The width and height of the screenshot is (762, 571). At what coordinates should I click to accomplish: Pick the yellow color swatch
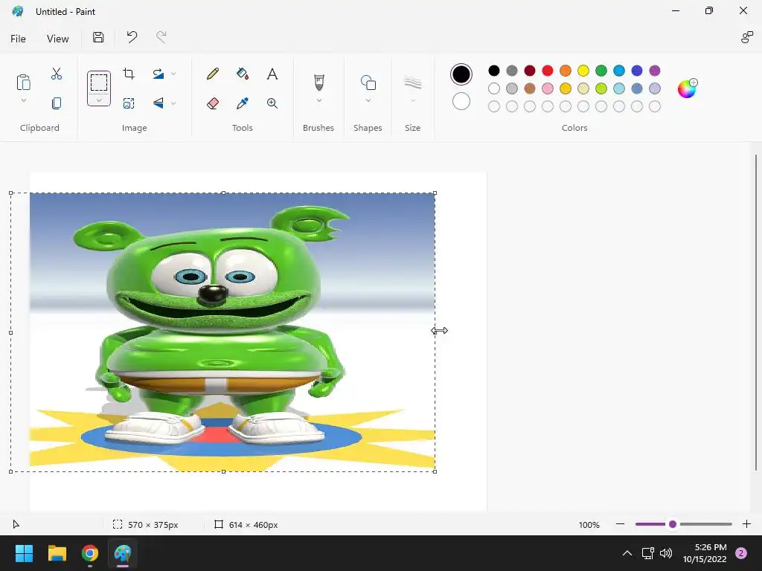pyautogui.click(x=583, y=71)
